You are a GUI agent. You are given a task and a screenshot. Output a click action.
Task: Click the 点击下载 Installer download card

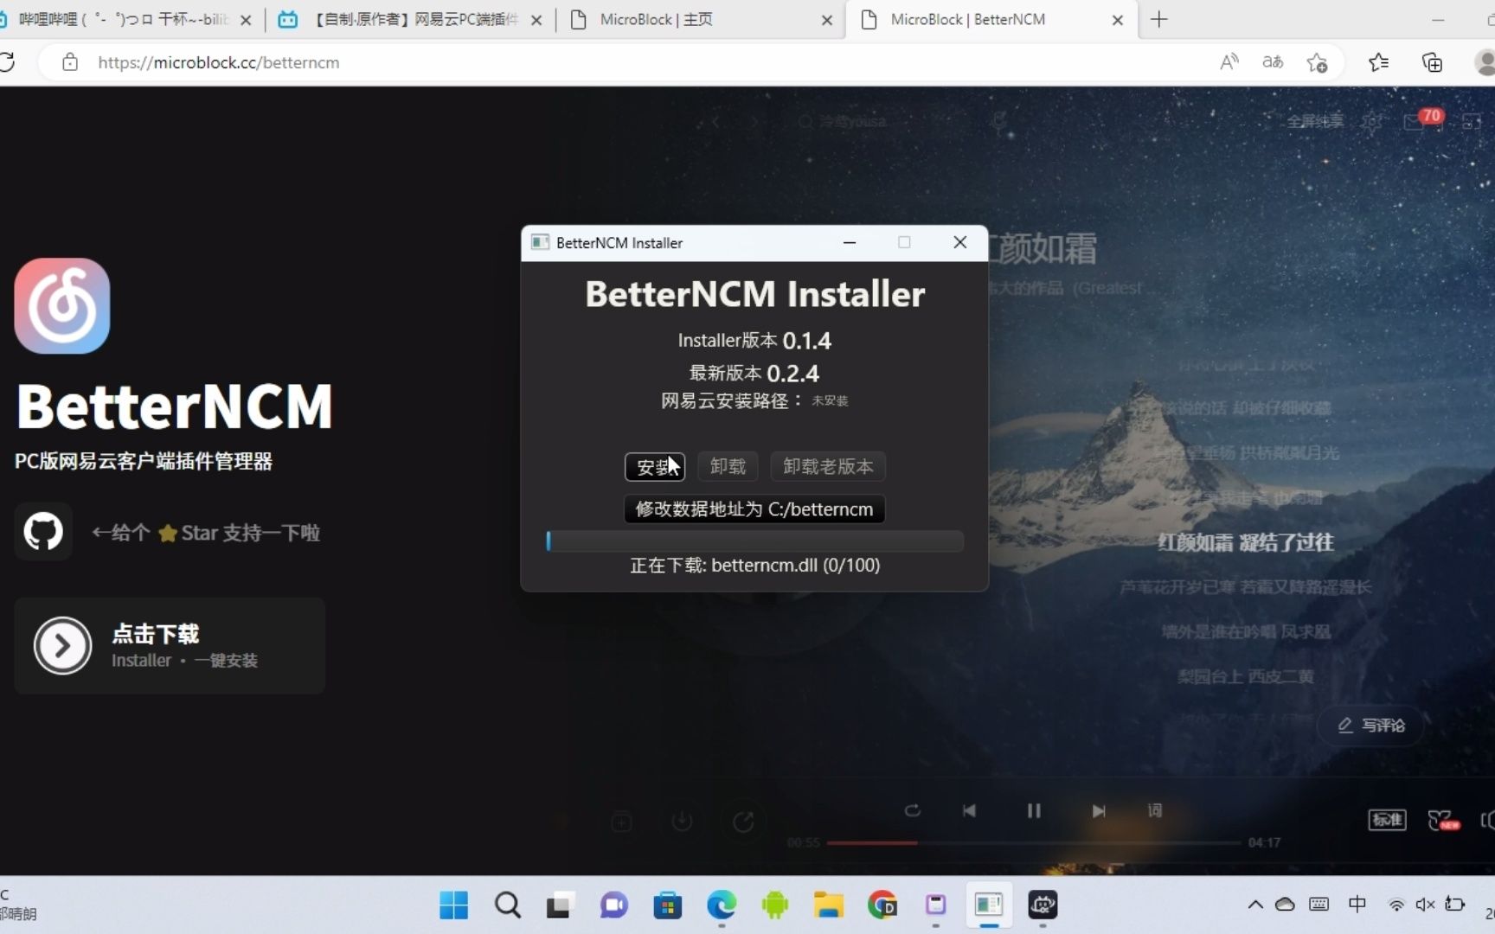coord(170,646)
